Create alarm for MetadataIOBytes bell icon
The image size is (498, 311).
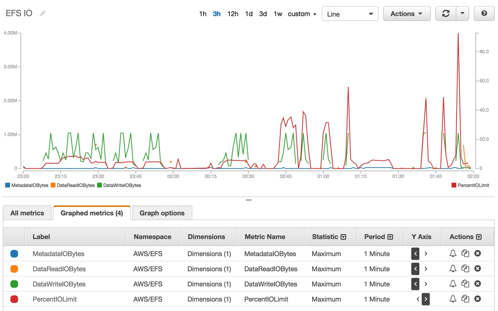tap(453, 253)
